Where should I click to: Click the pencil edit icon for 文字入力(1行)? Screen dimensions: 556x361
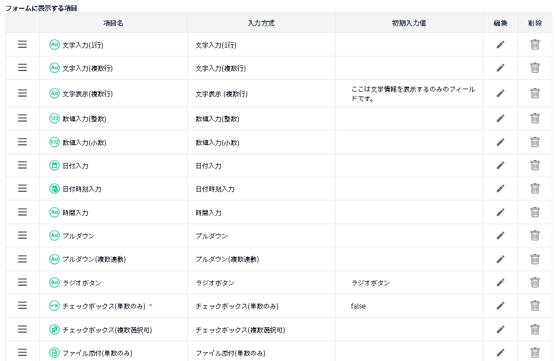click(x=500, y=45)
